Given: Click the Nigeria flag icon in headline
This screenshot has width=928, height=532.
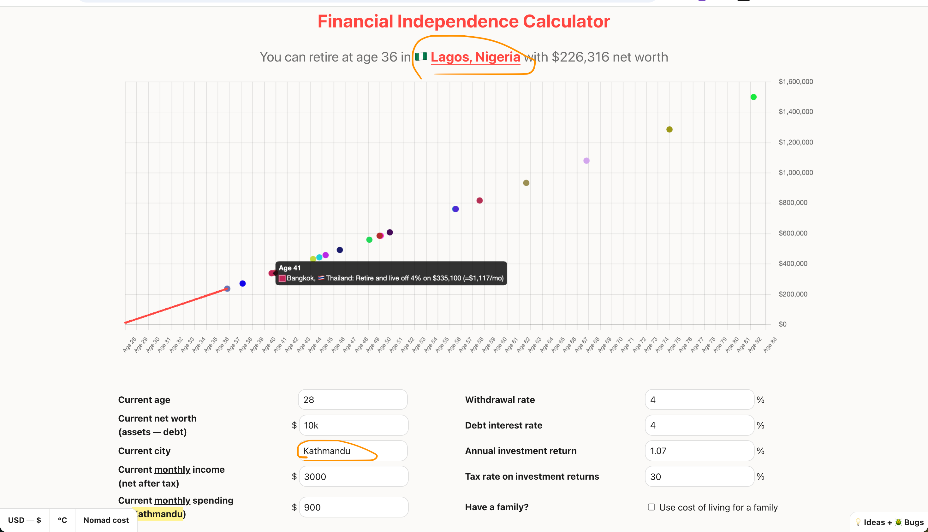Looking at the screenshot, I should [x=421, y=56].
